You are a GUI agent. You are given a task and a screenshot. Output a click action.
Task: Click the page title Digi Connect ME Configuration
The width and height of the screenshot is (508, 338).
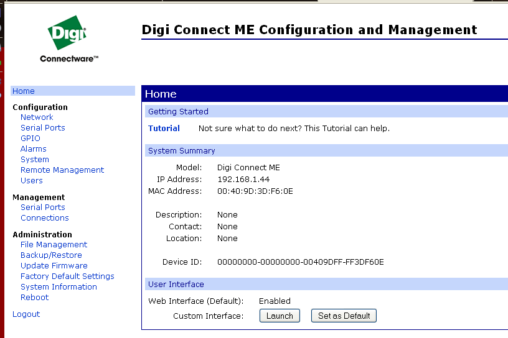pos(309,30)
